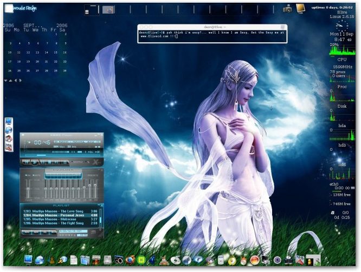The width and height of the screenshot is (361, 272).
Task: Open the portable music player icon in dock
Action: 221,260
